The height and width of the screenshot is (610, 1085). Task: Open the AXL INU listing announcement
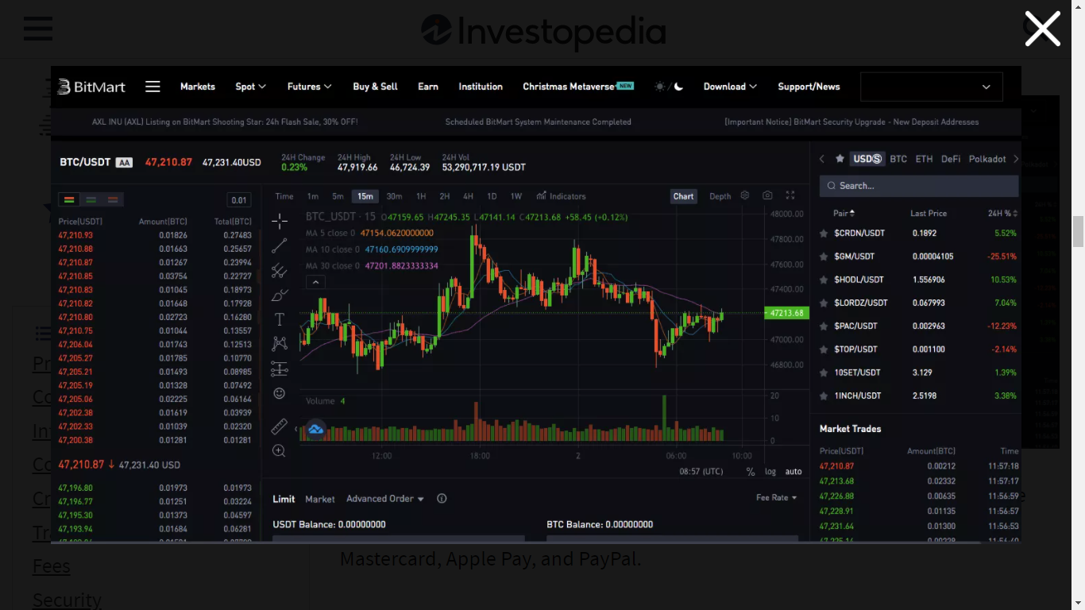225,122
